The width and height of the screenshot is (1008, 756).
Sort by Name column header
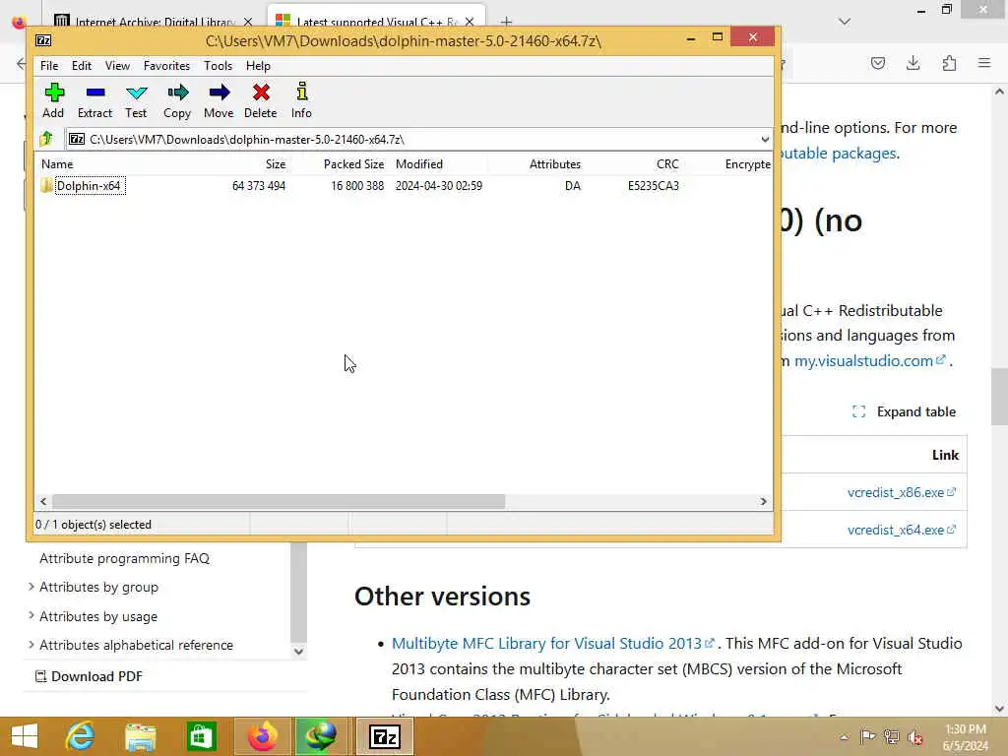(57, 164)
